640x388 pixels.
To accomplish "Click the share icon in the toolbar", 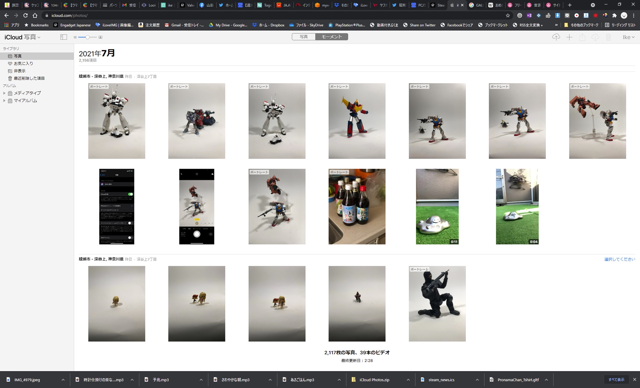I will click(x=582, y=37).
